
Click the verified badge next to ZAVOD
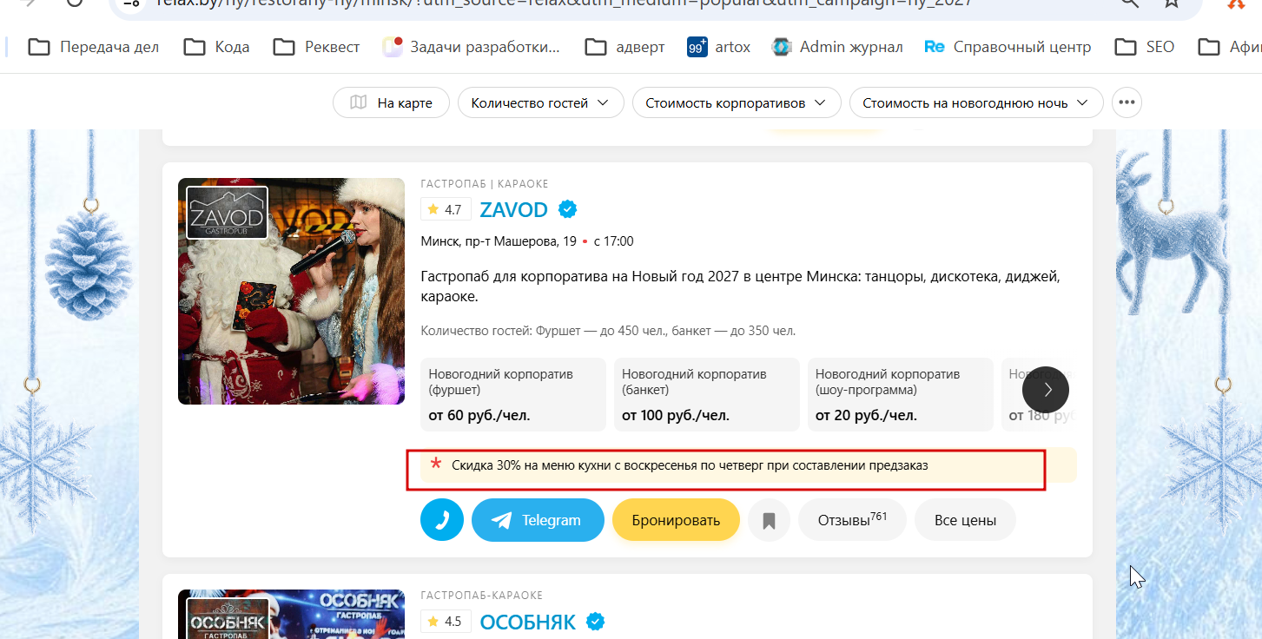coord(568,209)
